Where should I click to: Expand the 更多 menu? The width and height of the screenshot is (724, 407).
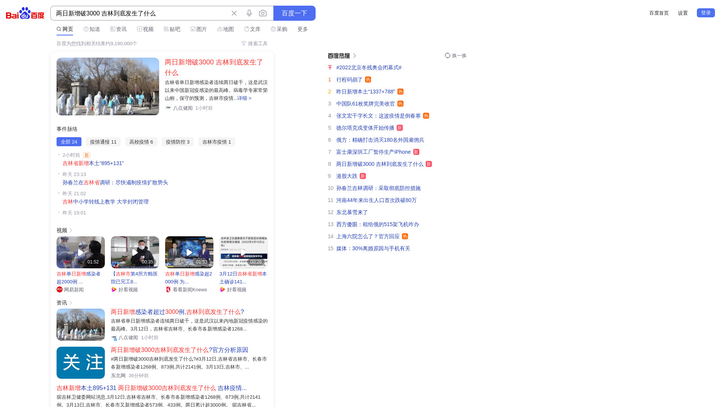(x=303, y=29)
